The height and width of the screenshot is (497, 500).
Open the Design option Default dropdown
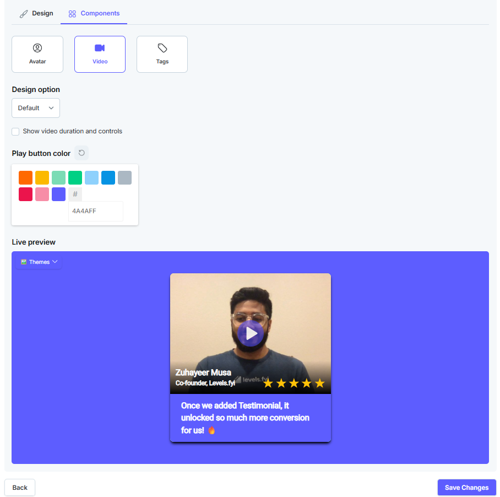pyautogui.click(x=36, y=108)
